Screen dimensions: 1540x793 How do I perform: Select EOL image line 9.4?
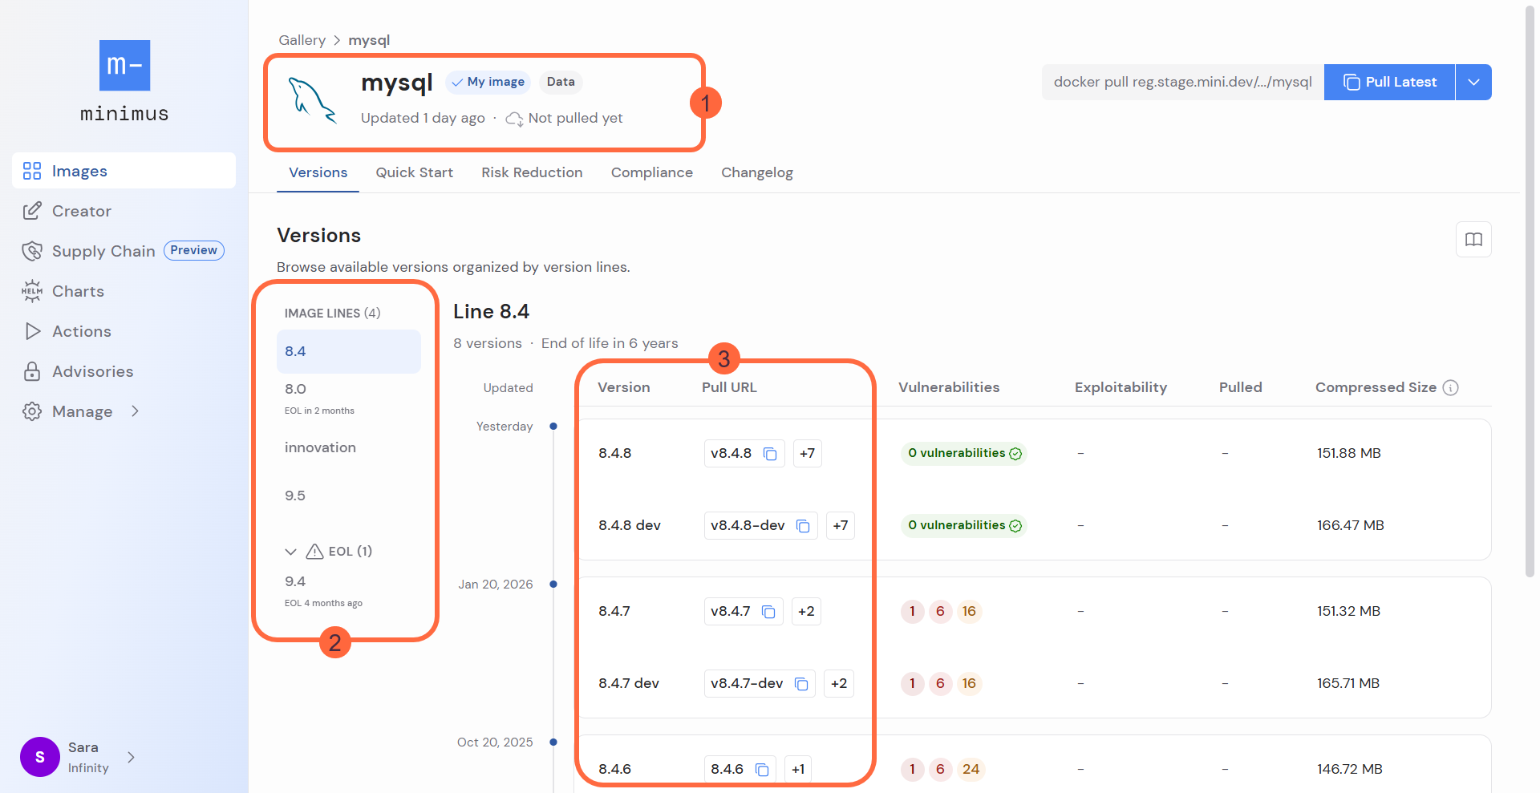pos(349,591)
